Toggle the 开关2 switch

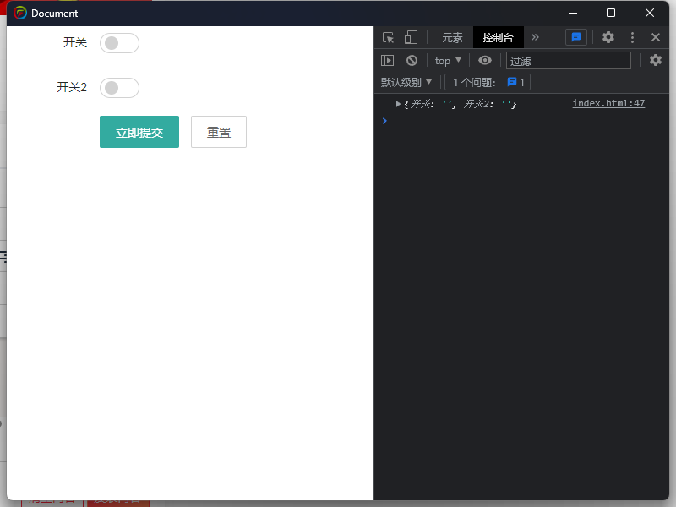[x=119, y=88]
